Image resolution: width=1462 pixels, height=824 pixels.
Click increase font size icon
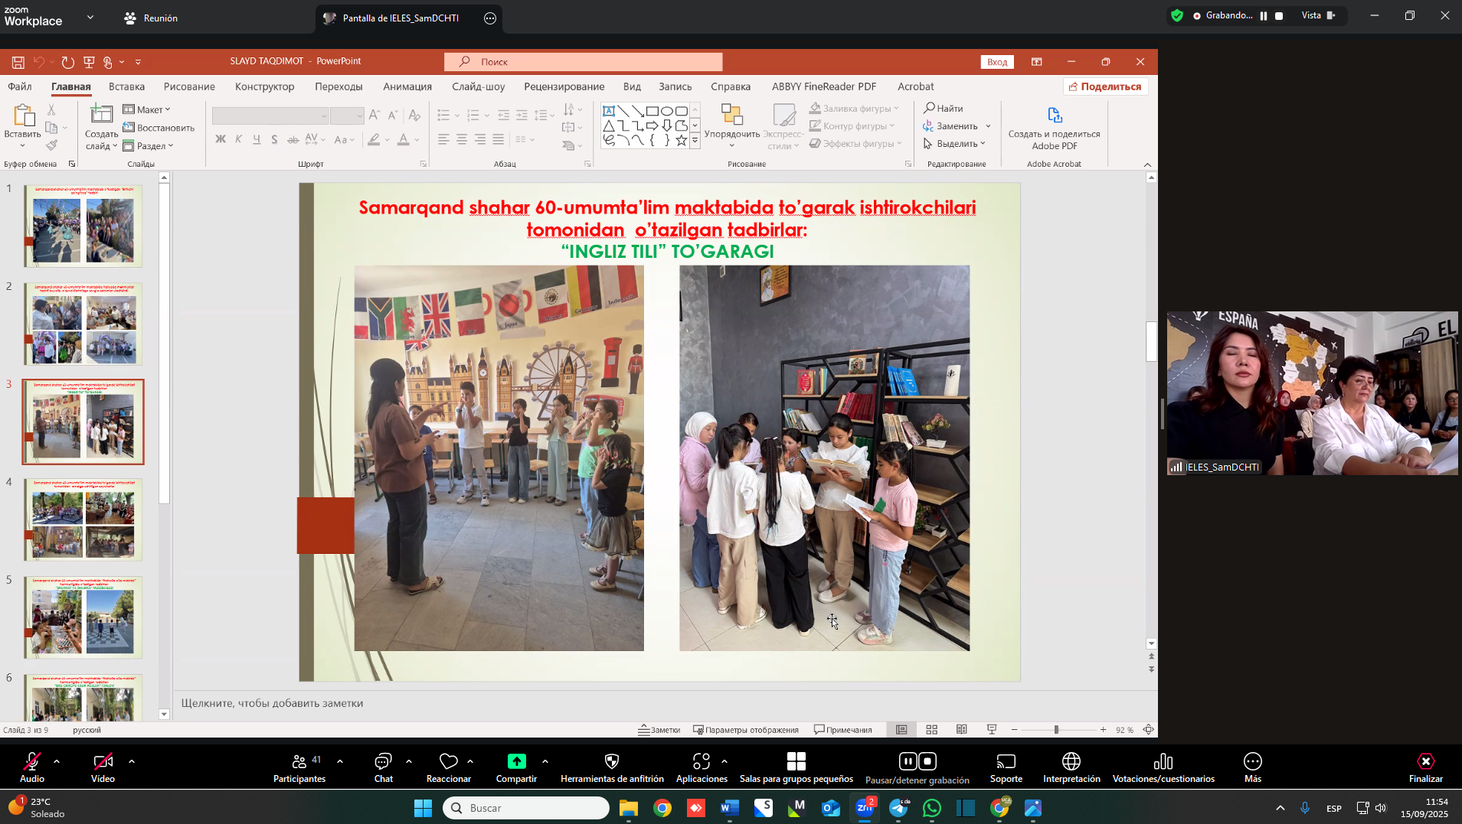(x=374, y=116)
